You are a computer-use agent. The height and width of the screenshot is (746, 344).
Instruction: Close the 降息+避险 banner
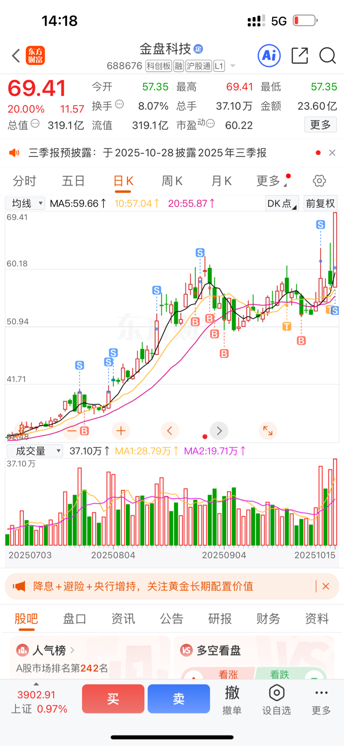[x=326, y=586]
